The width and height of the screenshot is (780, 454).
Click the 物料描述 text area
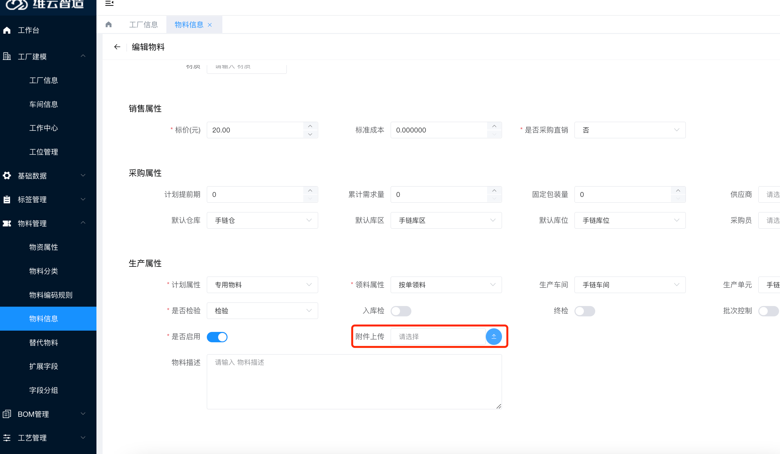point(354,382)
